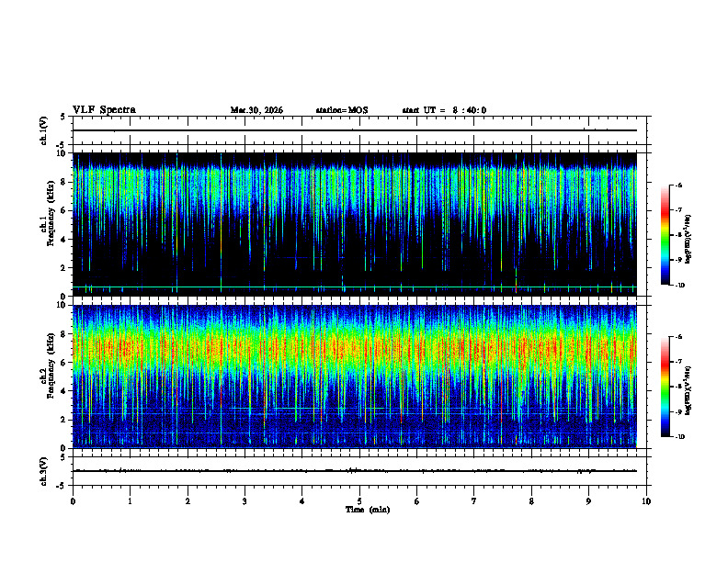This screenshot has height=562, width=728.
Task: Click time axis tick label 8
Action: click(x=531, y=501)
